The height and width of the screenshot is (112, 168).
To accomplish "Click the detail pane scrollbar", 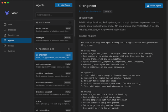I will coord(167,43).
